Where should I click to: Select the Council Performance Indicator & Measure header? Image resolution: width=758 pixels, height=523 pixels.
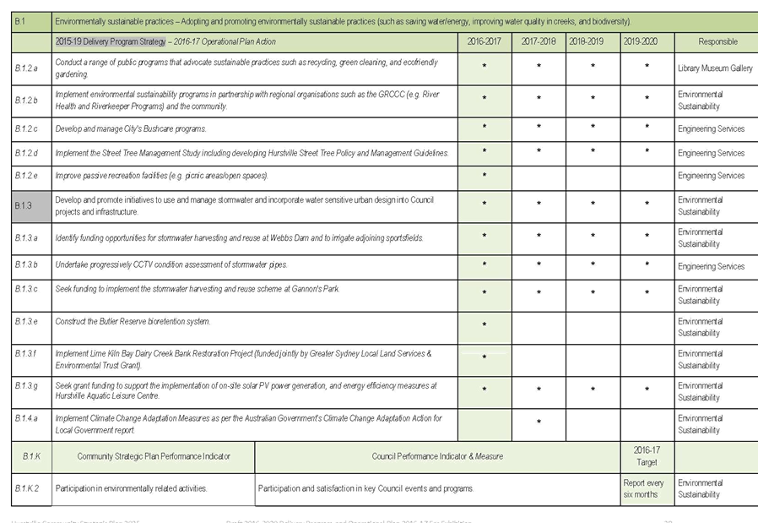(x=437, y=456)
